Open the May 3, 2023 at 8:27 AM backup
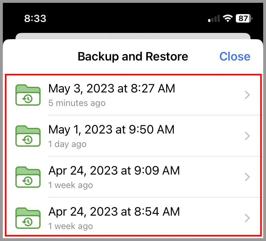The width and height of the screenshot is (266, 241). 133,95
